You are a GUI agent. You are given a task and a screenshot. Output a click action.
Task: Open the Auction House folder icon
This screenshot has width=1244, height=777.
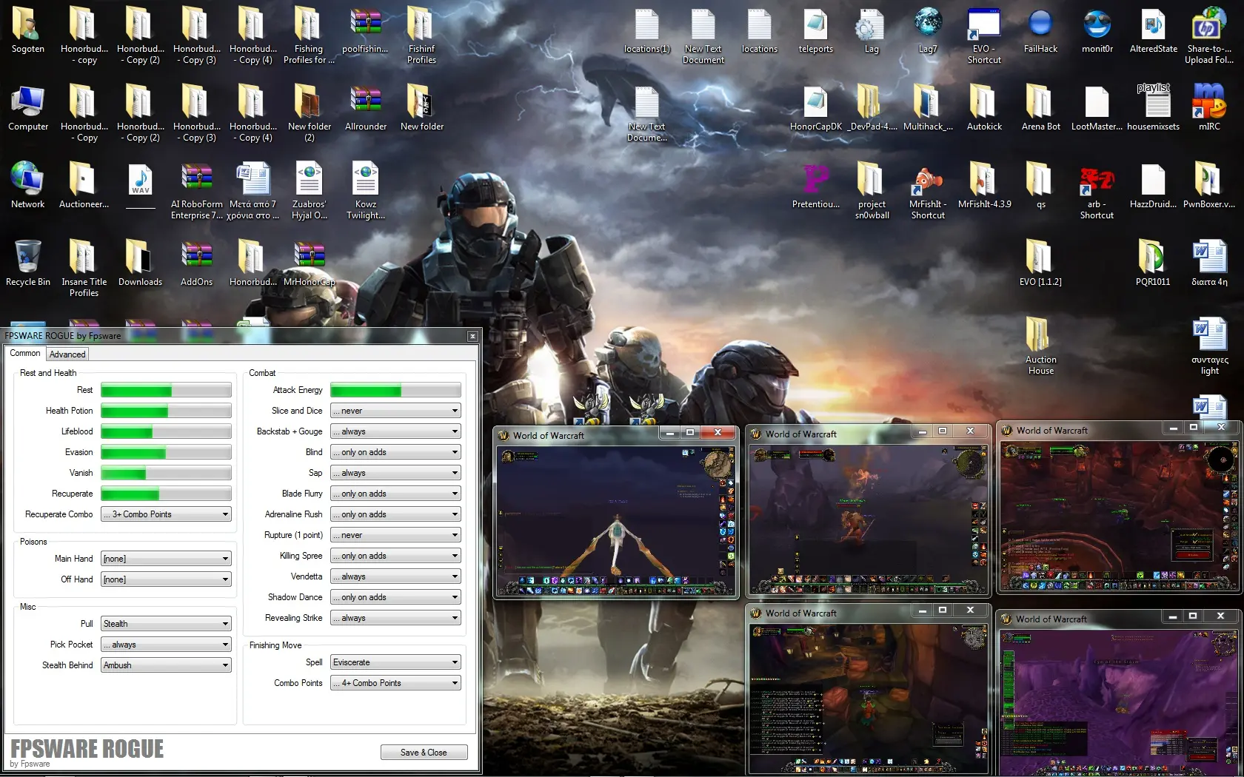pyautogui.click(x=1040, y=346)
